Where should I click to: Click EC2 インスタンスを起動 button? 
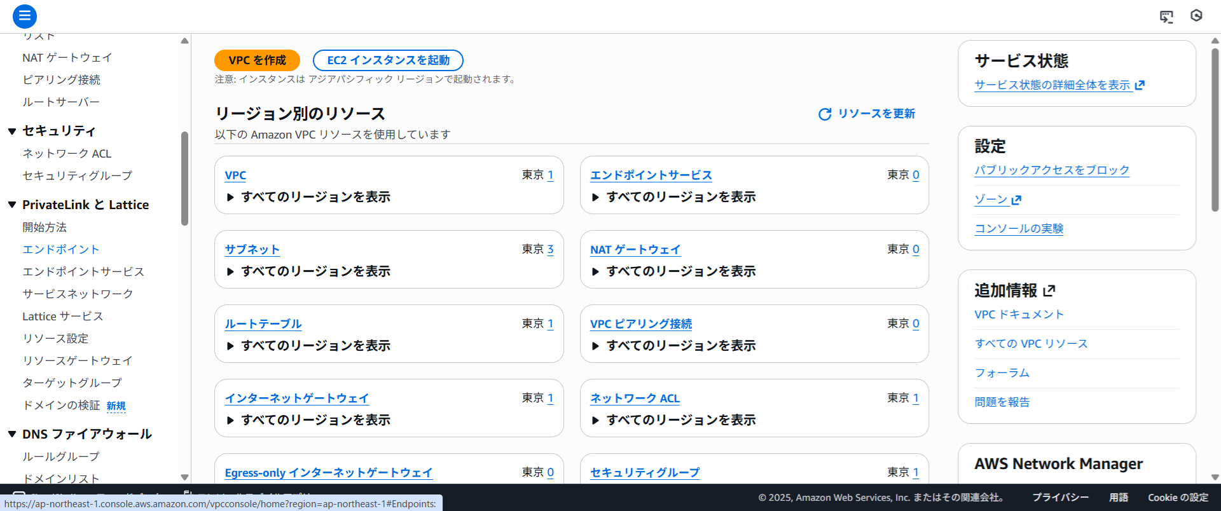388,60
